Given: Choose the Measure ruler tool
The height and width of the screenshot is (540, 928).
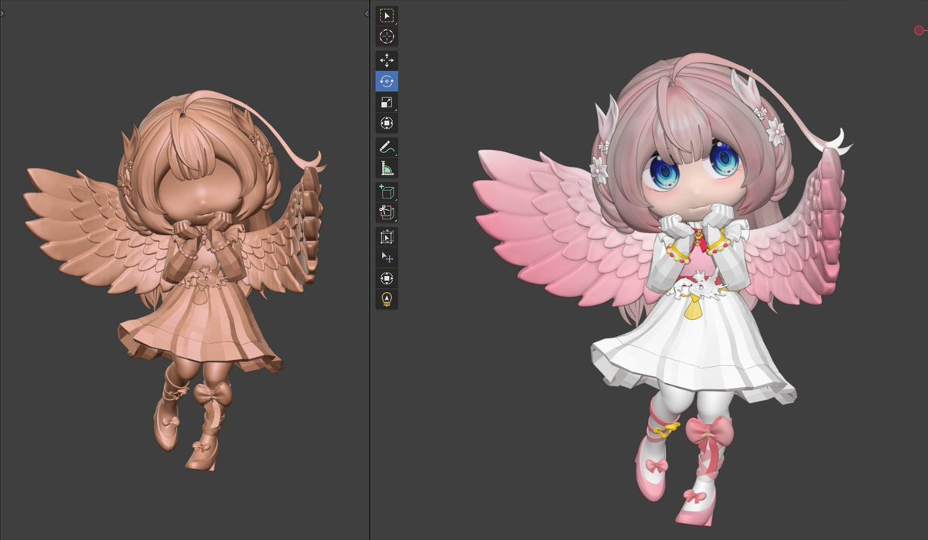Looking at the screenshot, I should (387, 168).
